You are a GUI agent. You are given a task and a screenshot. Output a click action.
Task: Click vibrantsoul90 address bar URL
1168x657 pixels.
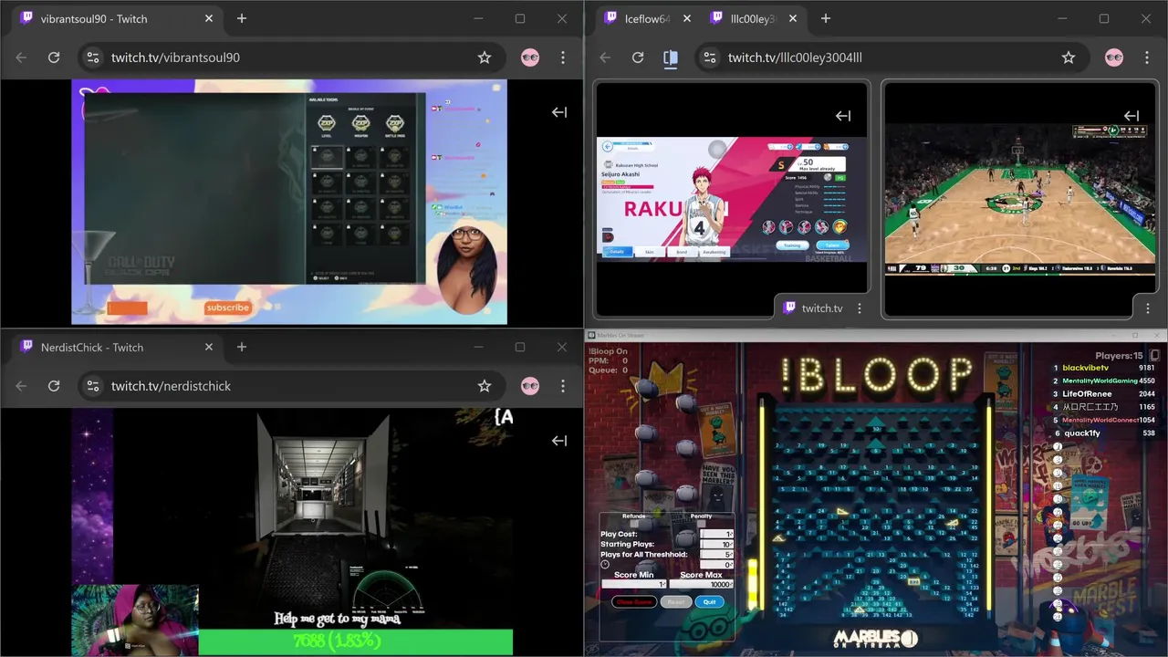(x=175, y=57)
